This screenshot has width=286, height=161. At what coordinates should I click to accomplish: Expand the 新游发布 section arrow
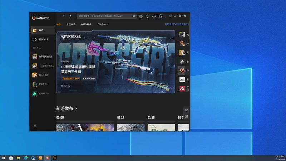pyautogui.click(x=76, y=108)
